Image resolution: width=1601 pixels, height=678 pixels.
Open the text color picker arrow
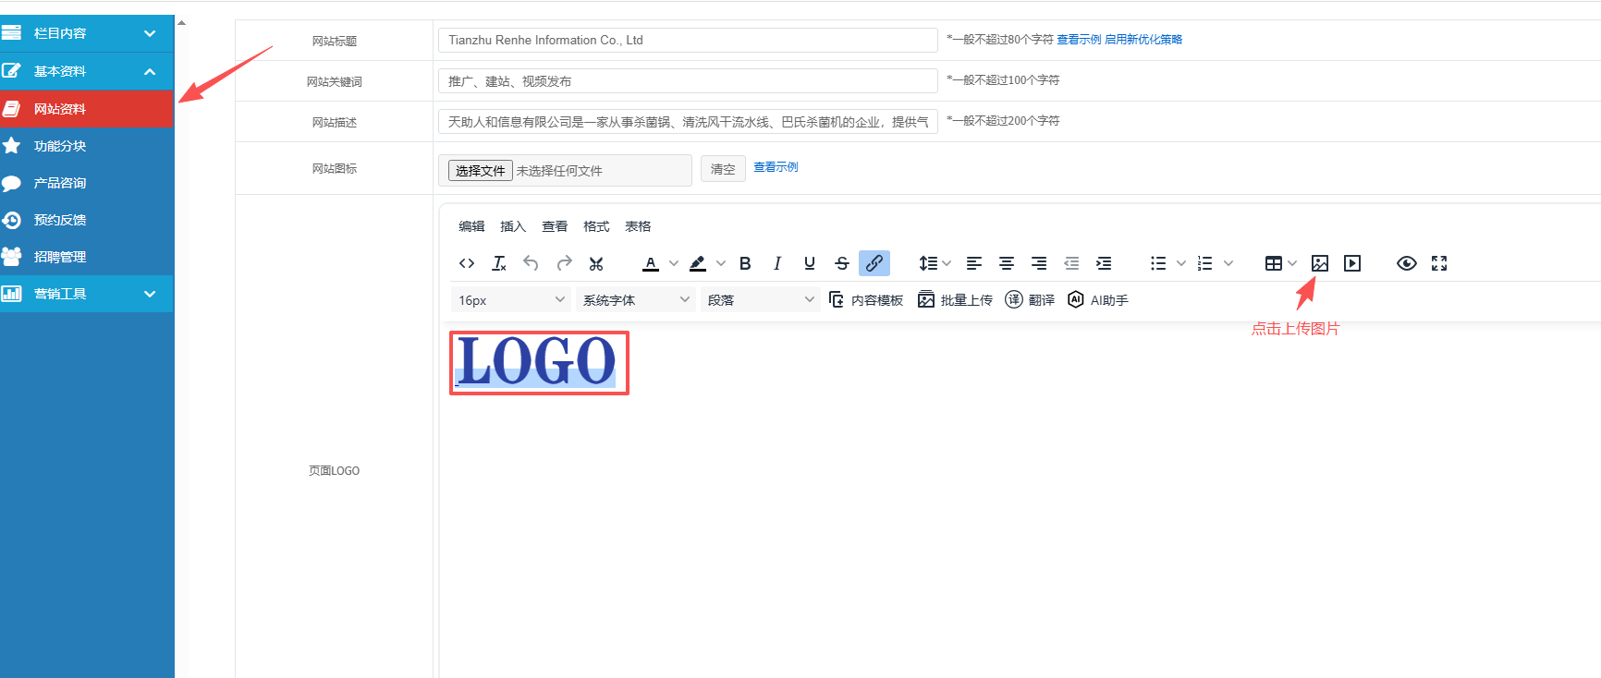coord(674,263)
